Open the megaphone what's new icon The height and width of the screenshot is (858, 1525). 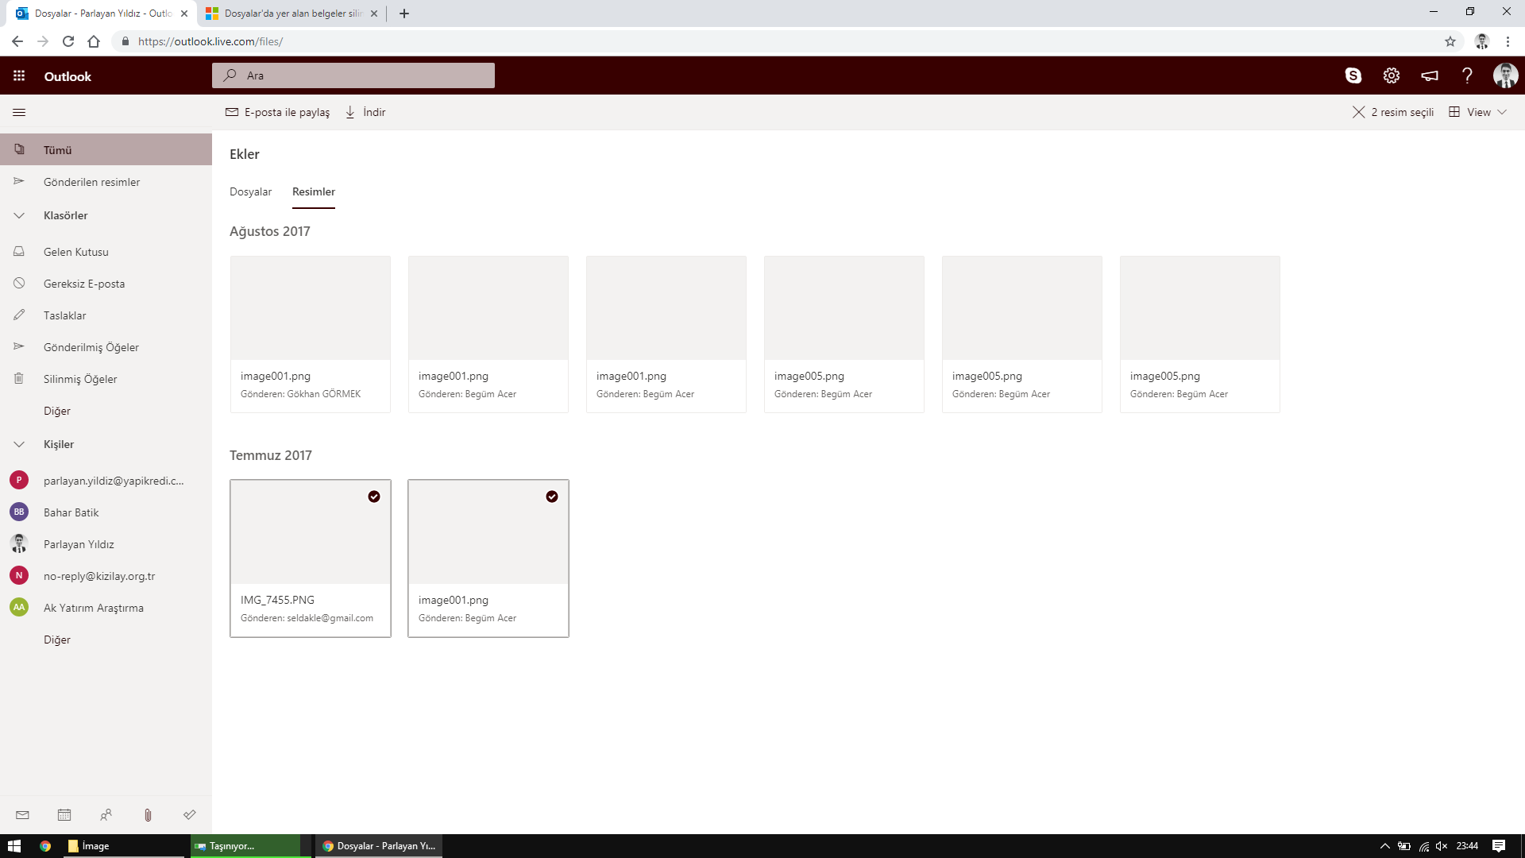click(1430, 75)
